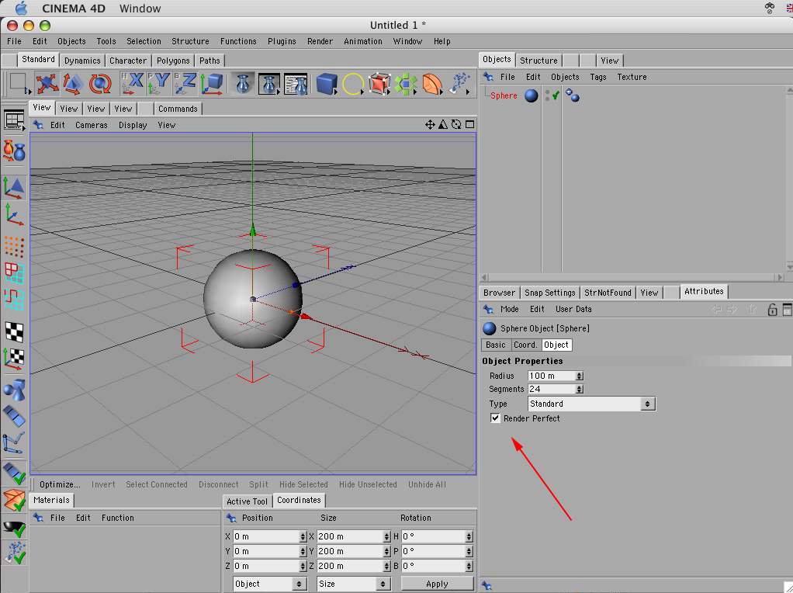Toggle the Sphere's green visibility checkmark
This screenshot has width=793, height=593.
pos(556,95)
